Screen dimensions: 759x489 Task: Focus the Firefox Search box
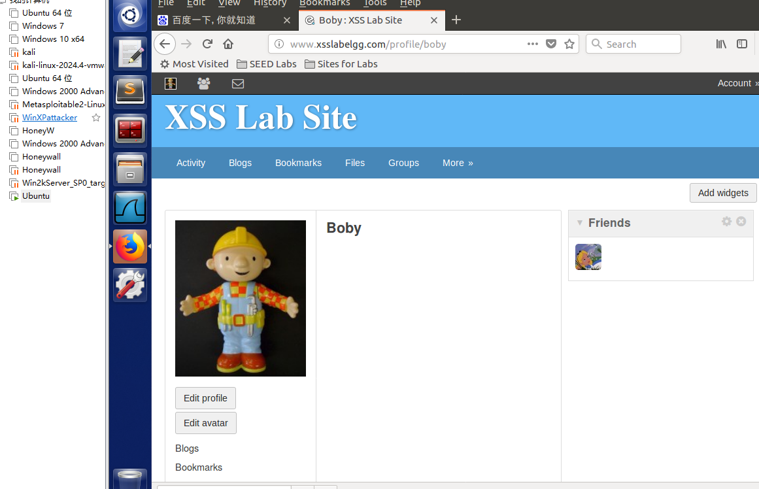633,44
